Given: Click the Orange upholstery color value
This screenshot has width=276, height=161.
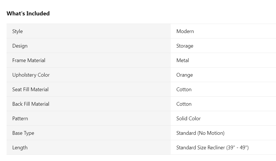Looking at the screenshot, I should [184, 75].
